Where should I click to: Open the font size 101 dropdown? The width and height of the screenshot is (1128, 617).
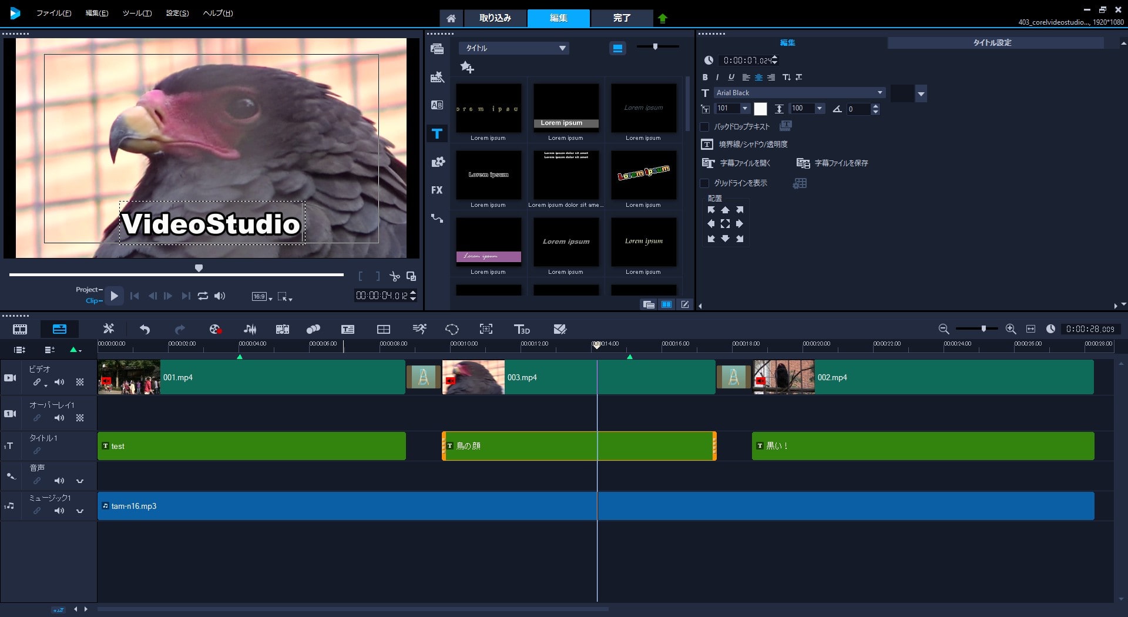pos(745,109)
